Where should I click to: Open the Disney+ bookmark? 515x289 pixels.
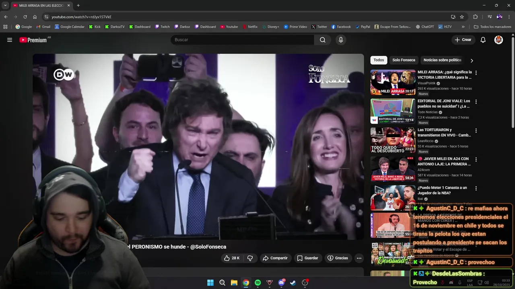pos(270,27)
